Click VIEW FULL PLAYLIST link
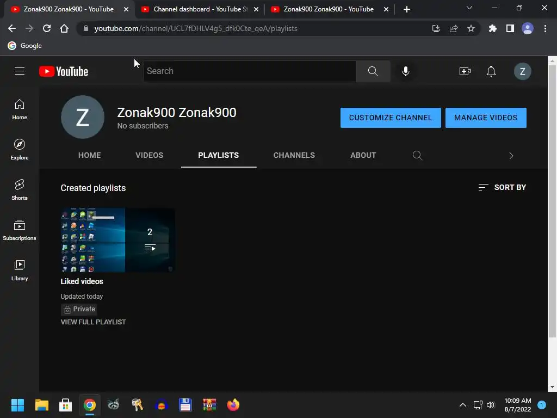 [93, 322]
